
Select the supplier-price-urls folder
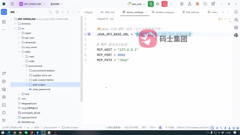[x=40, y=75]
